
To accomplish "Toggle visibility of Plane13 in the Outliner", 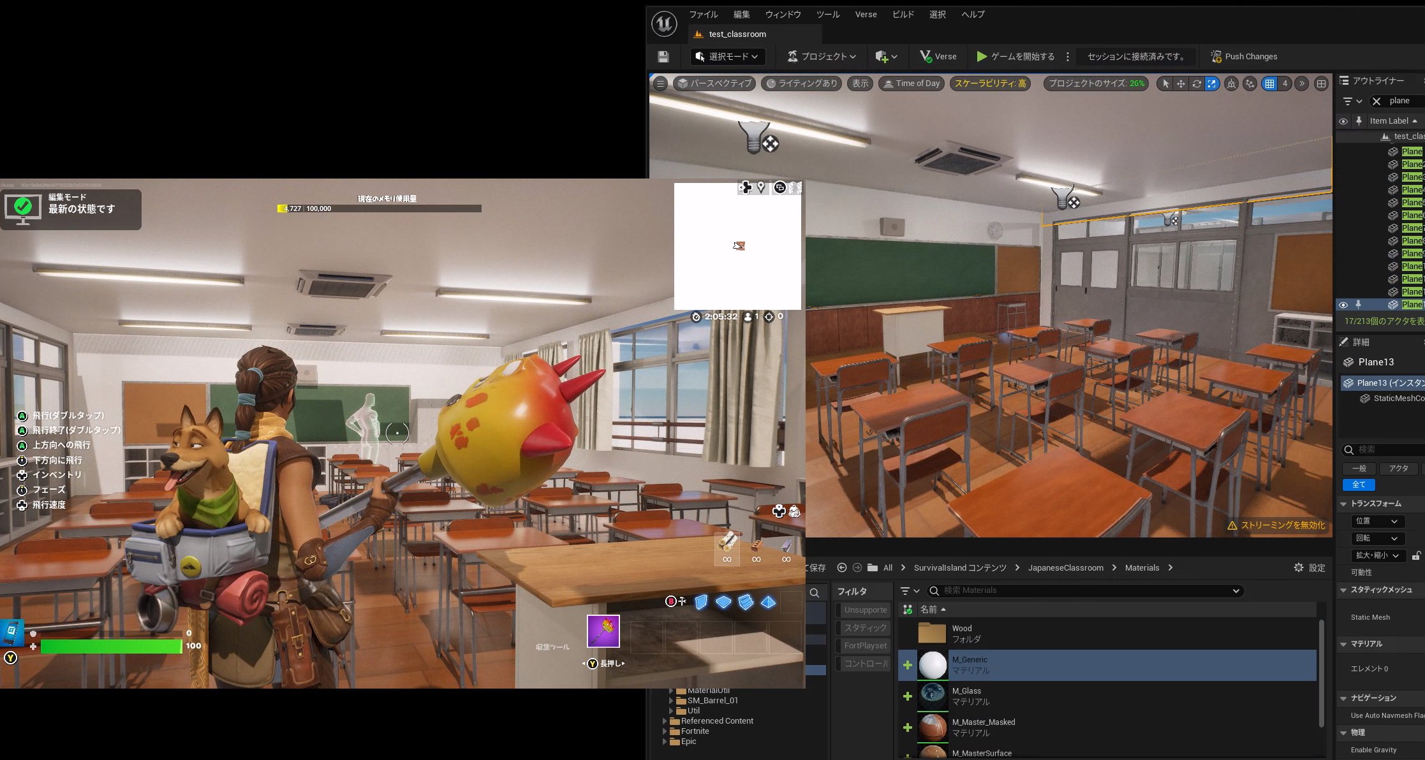I will 1343,305.
